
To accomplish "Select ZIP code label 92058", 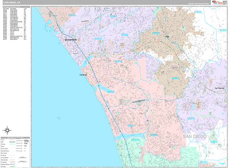I will tap(72, 15).
